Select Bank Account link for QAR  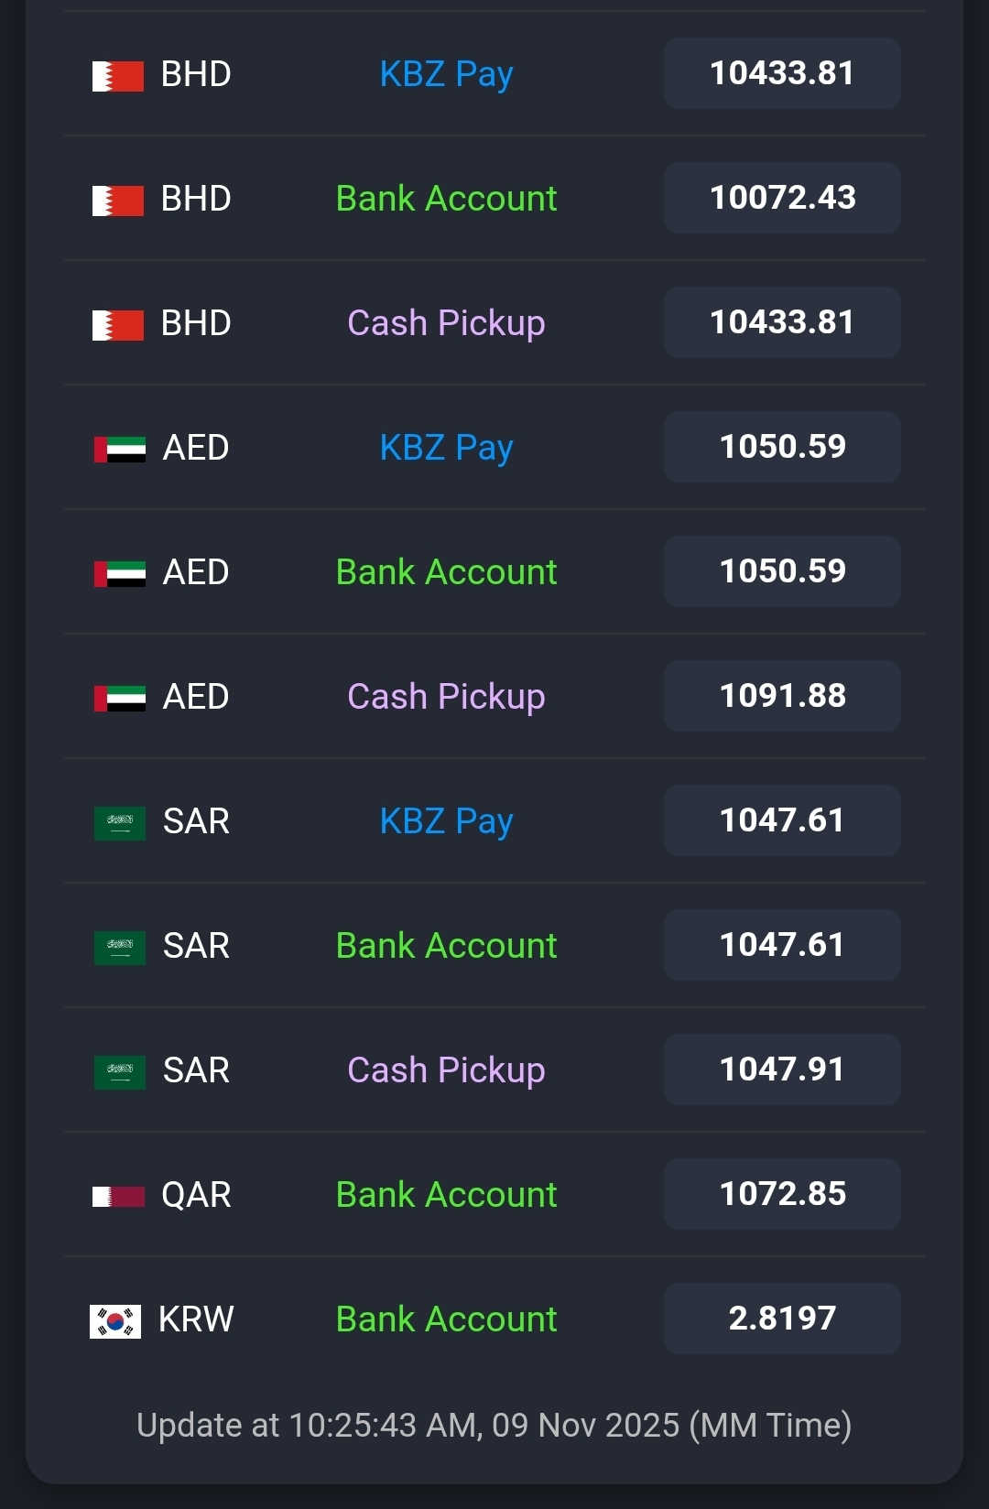click(446, 1195)
